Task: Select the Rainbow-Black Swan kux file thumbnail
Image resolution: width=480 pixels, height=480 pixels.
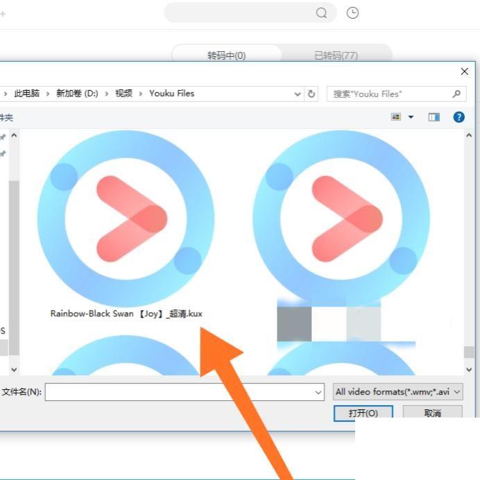Action: [x=126, y=218]
